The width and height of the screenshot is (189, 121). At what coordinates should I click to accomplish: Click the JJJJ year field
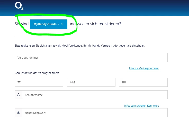coord(143,82)
